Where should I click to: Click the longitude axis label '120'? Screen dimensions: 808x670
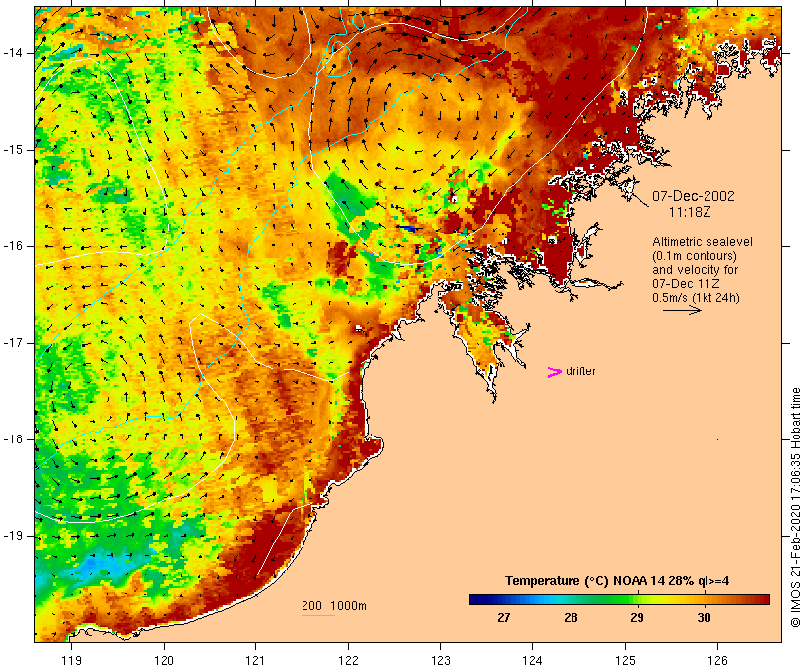[x=164, y=661]
